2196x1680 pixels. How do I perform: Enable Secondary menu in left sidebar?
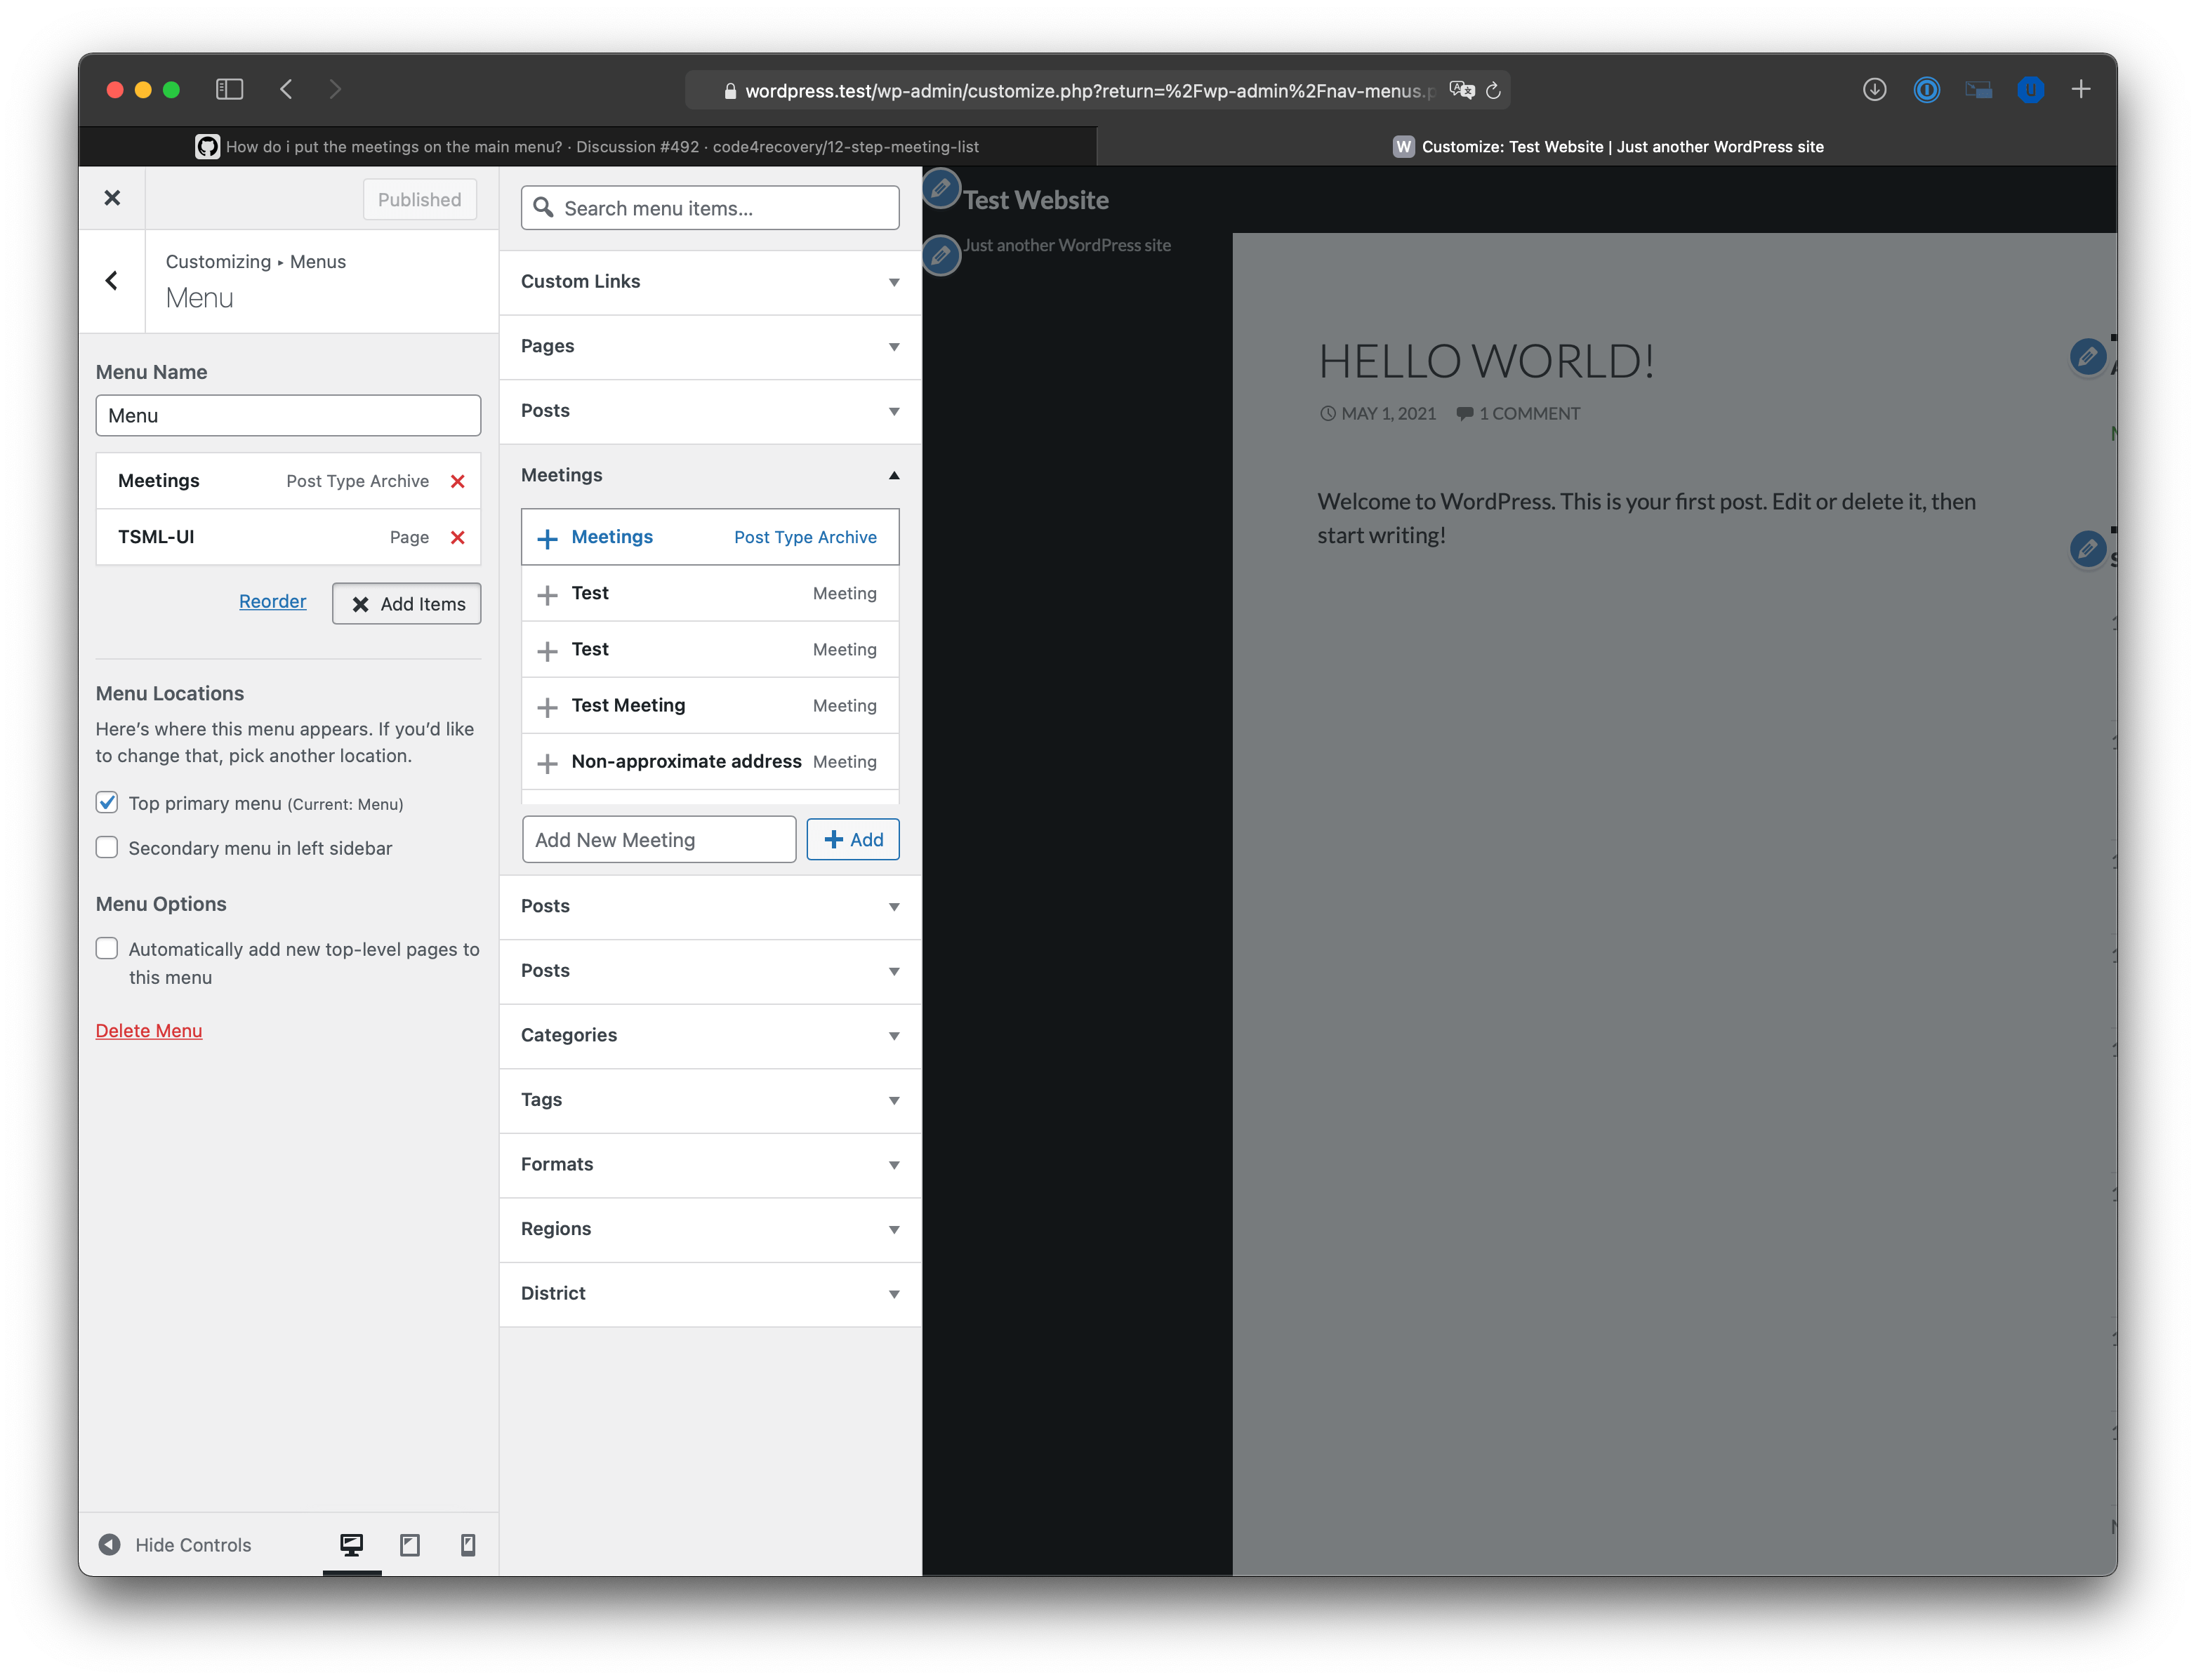[107, 848]
